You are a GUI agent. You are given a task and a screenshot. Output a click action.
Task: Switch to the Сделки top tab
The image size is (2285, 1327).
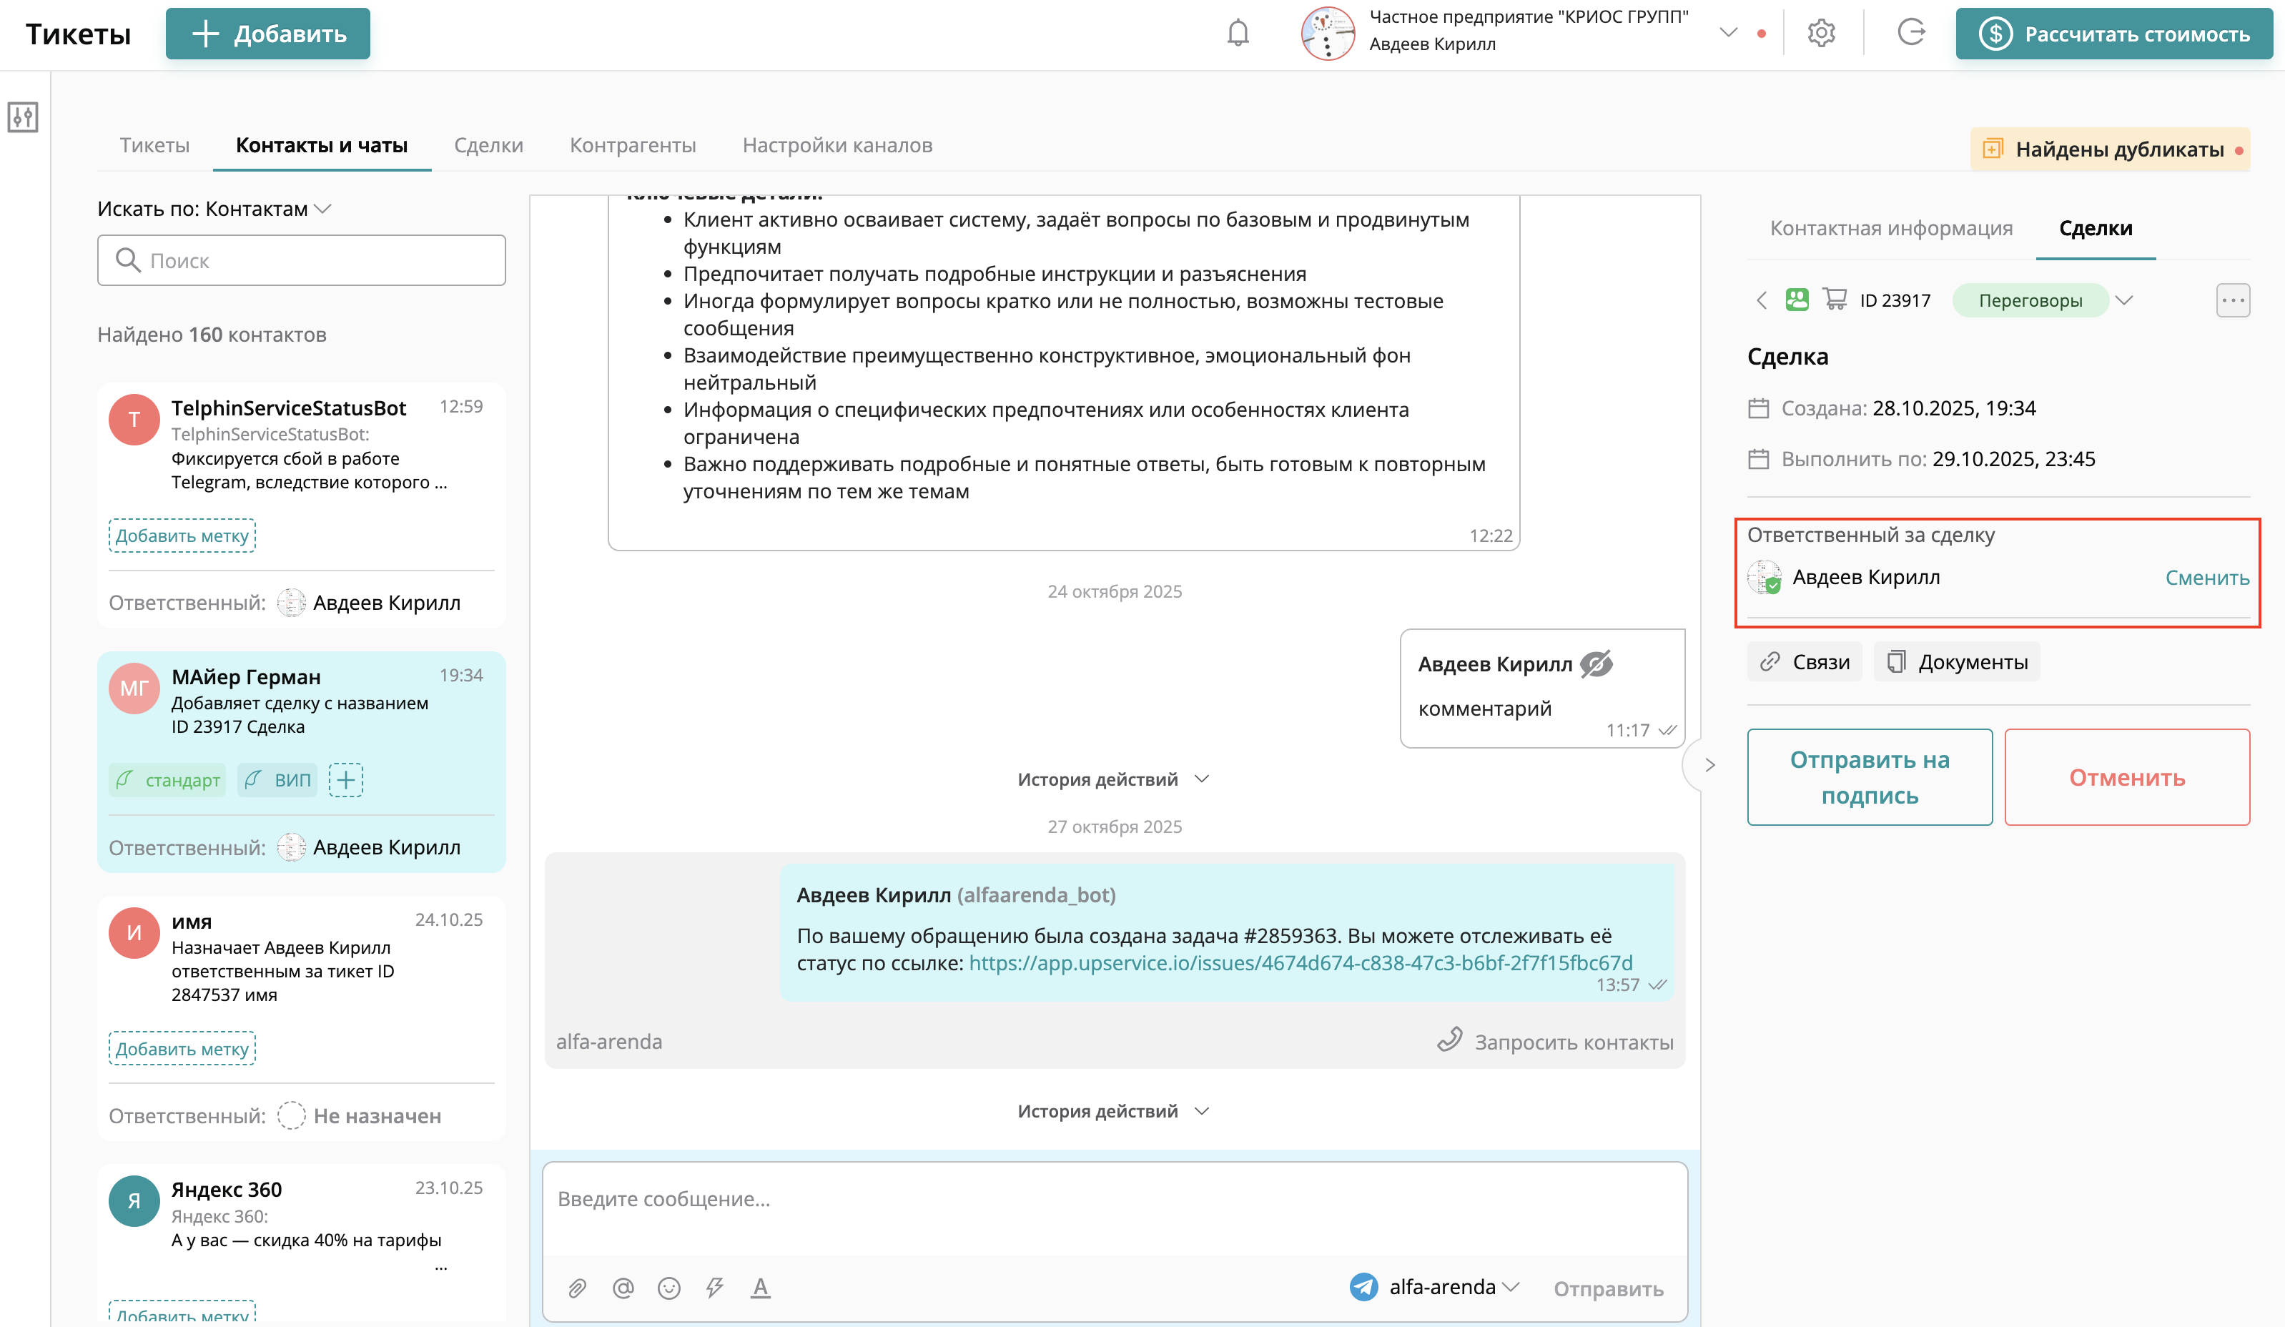[x=488, y=145]
